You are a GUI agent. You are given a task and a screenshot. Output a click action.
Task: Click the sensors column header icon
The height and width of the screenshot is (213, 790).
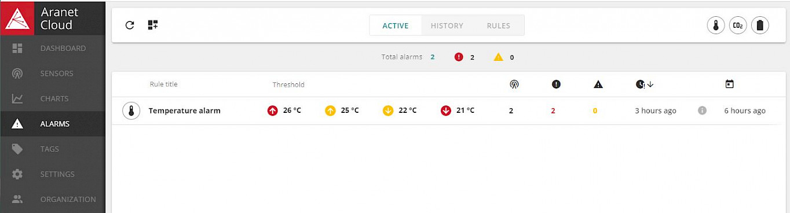[x=514, y=85]
